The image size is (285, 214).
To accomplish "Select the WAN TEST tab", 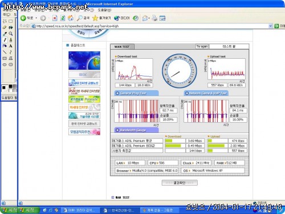I will tap(122, 47).
